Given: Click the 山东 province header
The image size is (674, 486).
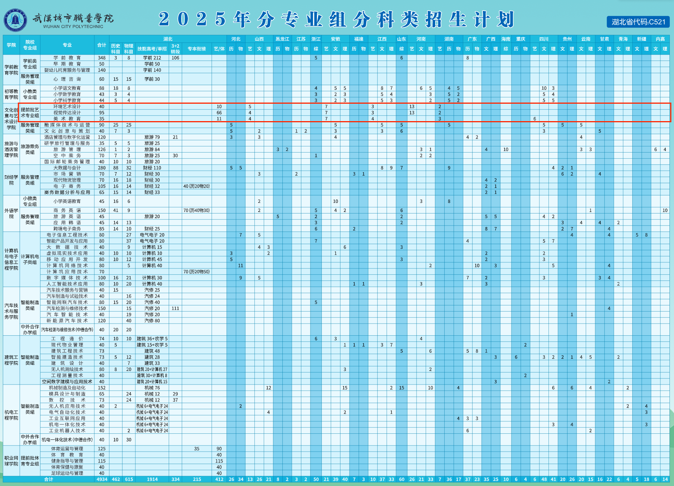Looking at the screenshot, I should (x=401, y=39).
